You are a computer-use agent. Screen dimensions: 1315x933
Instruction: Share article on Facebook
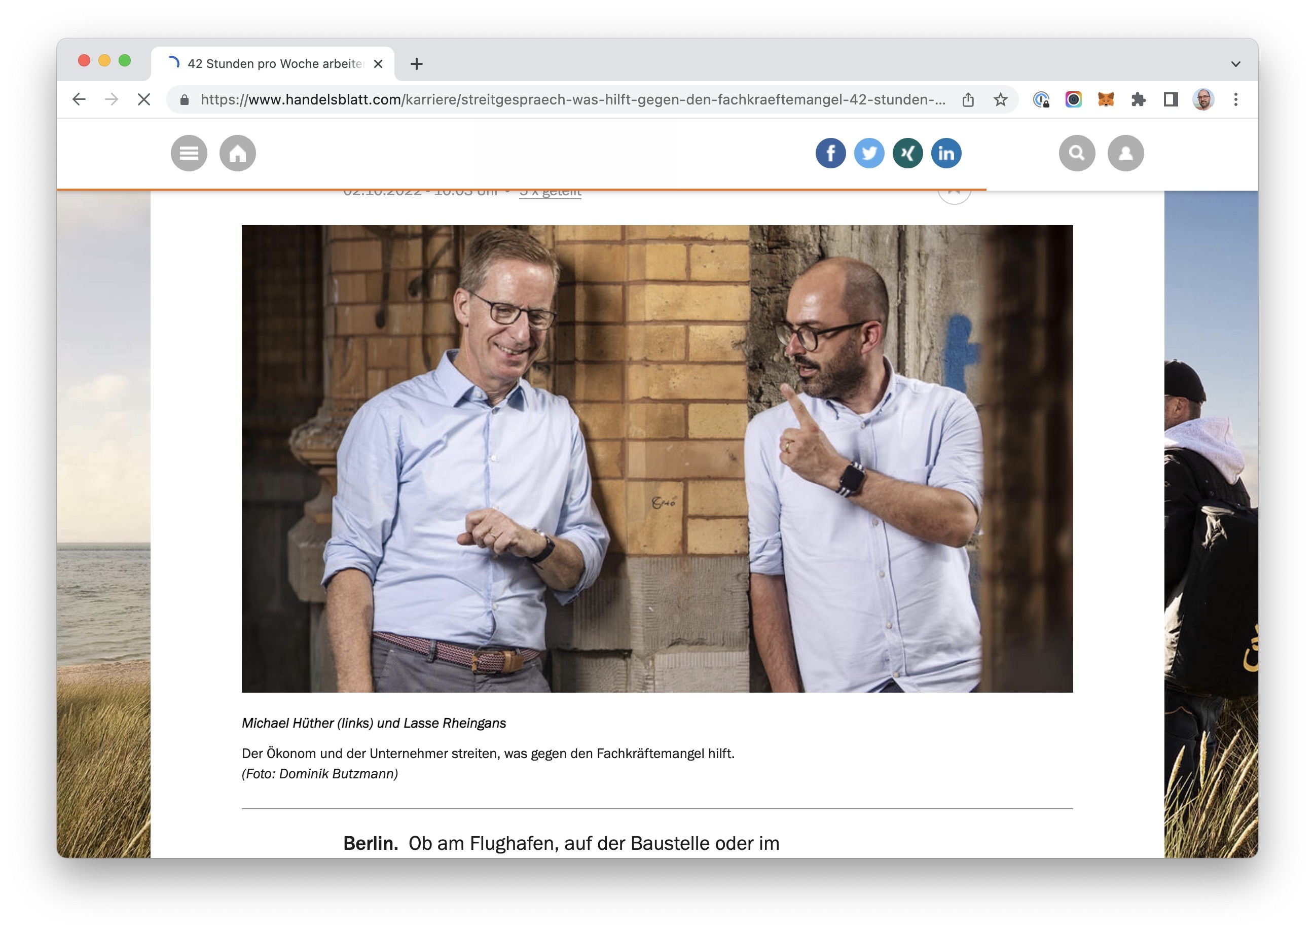click(830, 154)
